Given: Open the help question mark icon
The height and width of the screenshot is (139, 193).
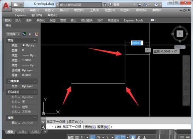Looking at the screenshot, I should (156, 5).
